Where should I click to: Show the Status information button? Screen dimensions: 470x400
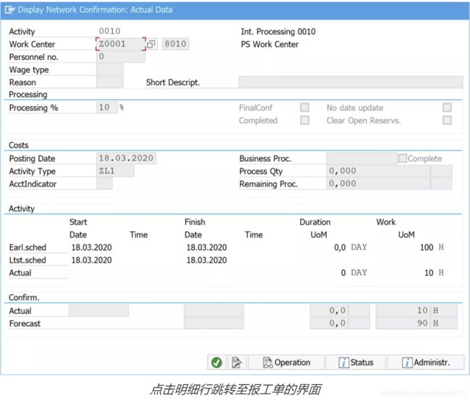click(356, 362)
